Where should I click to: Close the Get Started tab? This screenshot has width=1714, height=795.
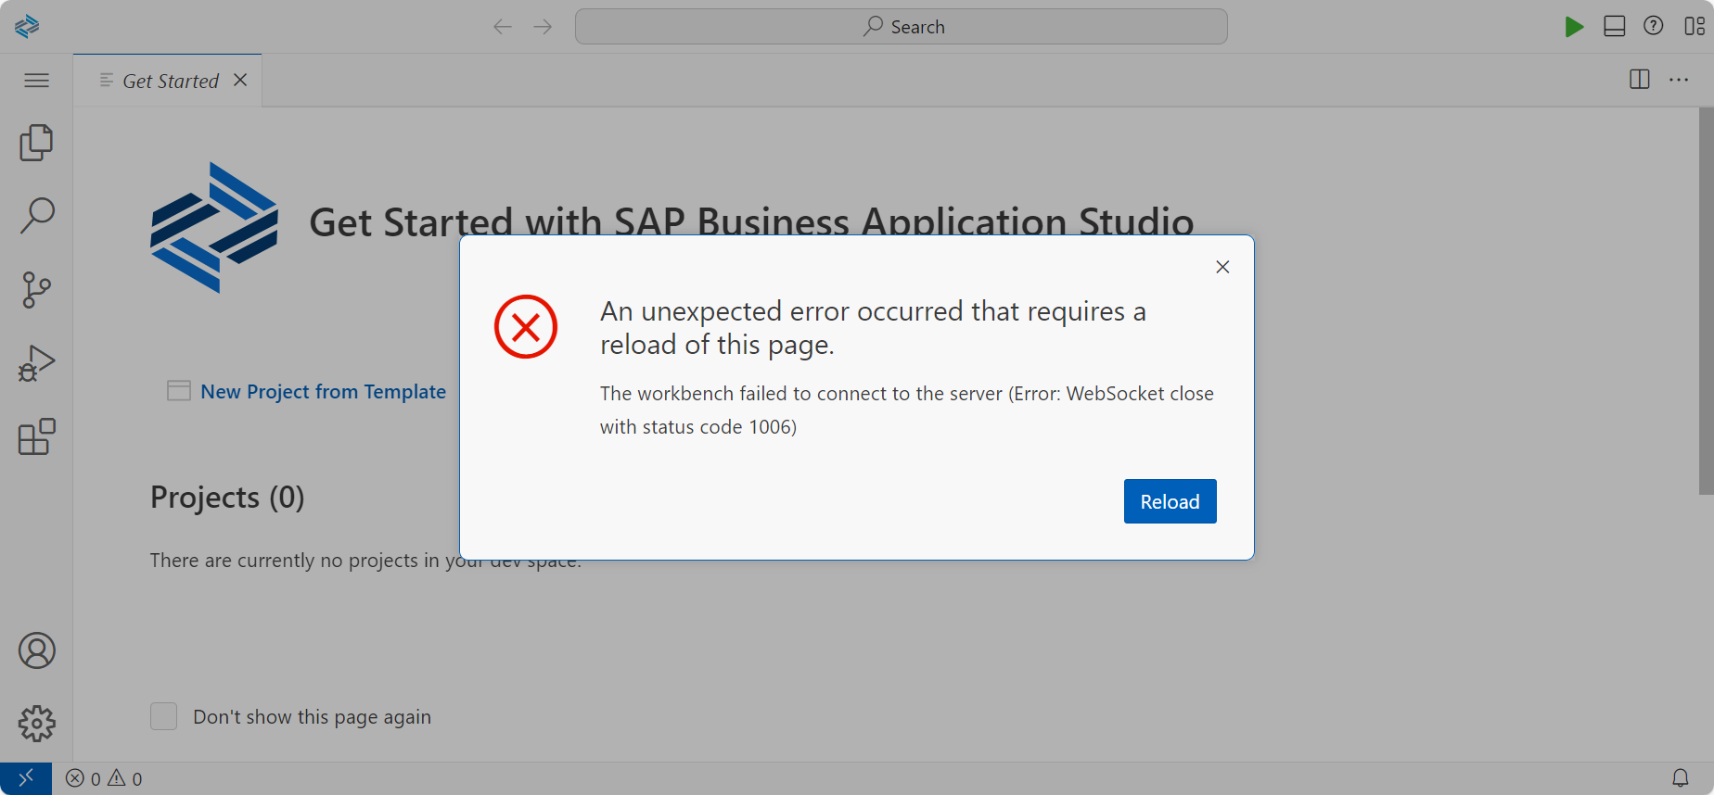(x=240, y=81)
